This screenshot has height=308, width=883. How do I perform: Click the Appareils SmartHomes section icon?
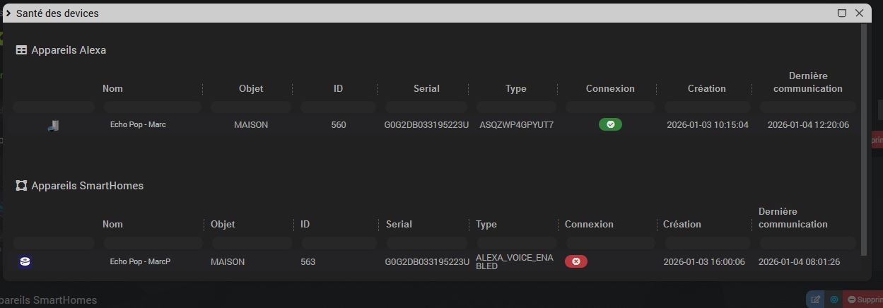21,186
